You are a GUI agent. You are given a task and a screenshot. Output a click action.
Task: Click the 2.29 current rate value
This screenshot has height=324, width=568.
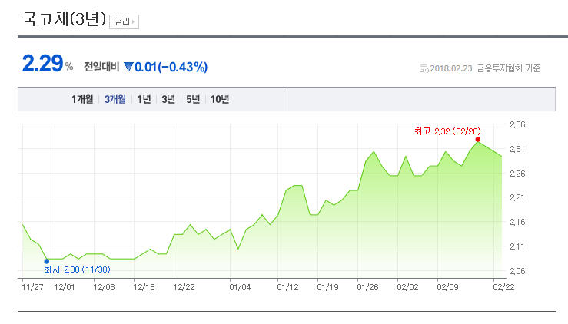click(x=42, y=64)
